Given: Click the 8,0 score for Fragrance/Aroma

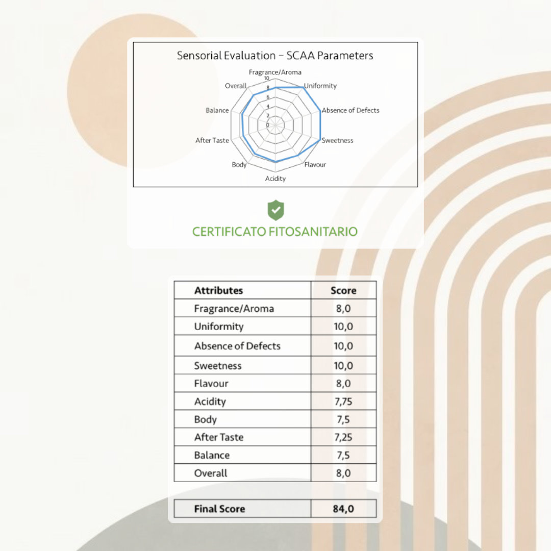Looking at the screenshot, I should 343,309.
